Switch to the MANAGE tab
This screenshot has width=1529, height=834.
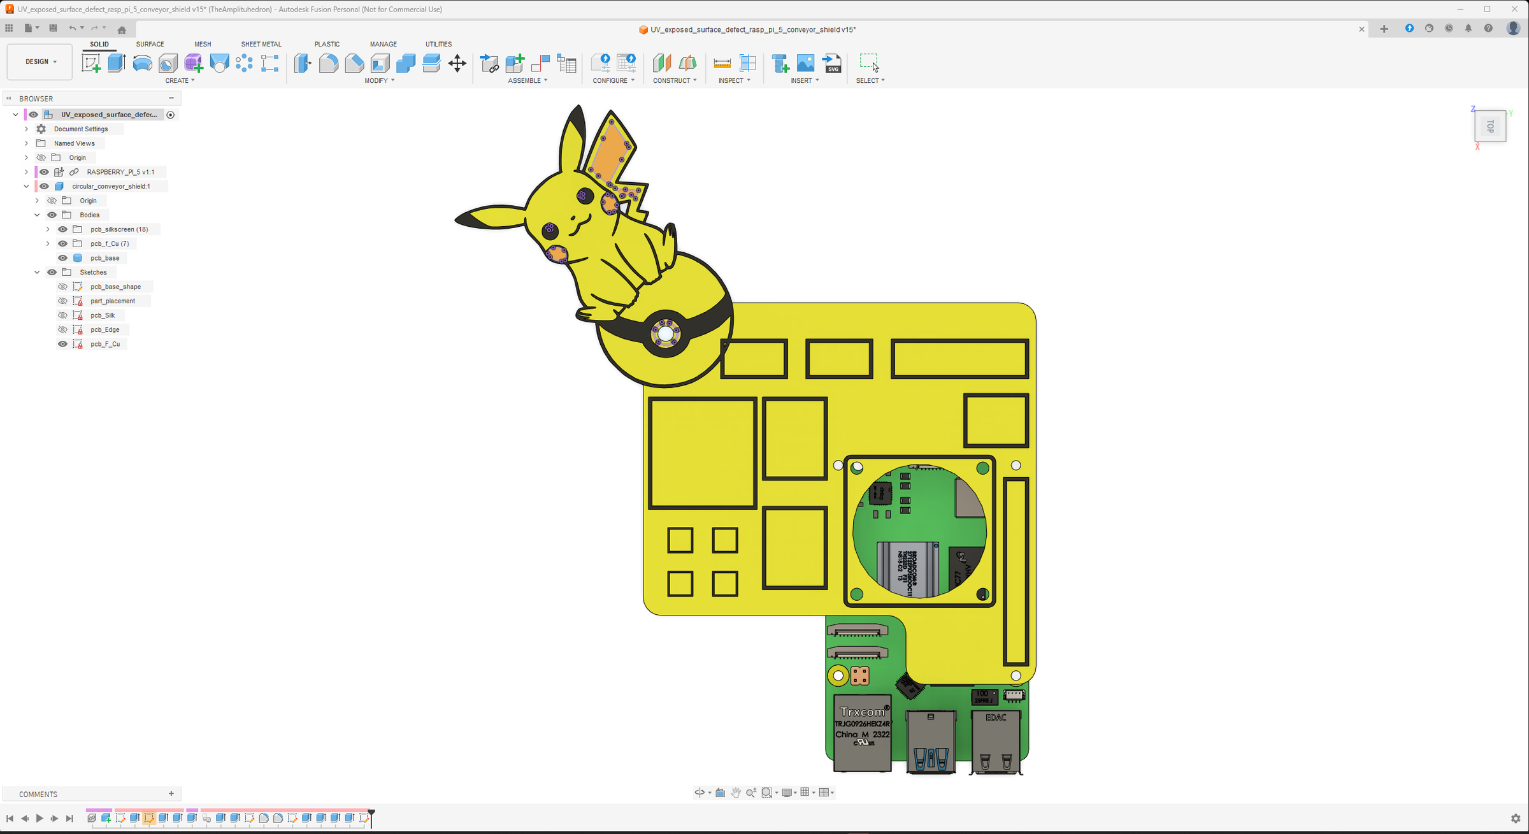click(x=384, y=44)
